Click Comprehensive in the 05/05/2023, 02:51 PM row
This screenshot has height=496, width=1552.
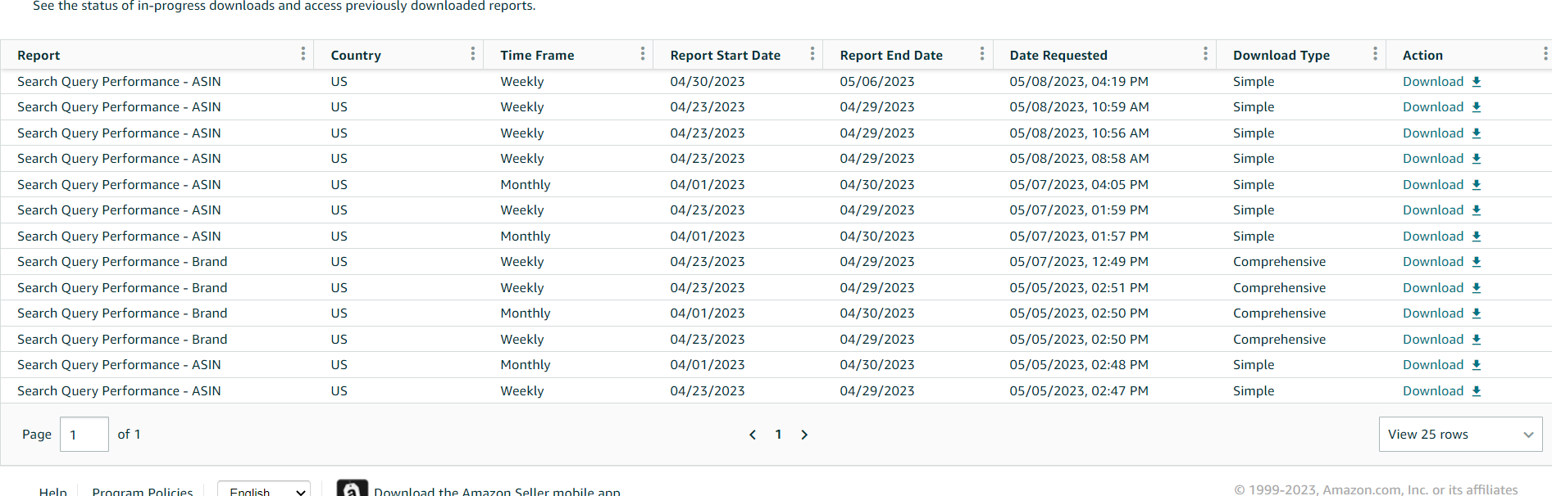(x=1279, y=288)
